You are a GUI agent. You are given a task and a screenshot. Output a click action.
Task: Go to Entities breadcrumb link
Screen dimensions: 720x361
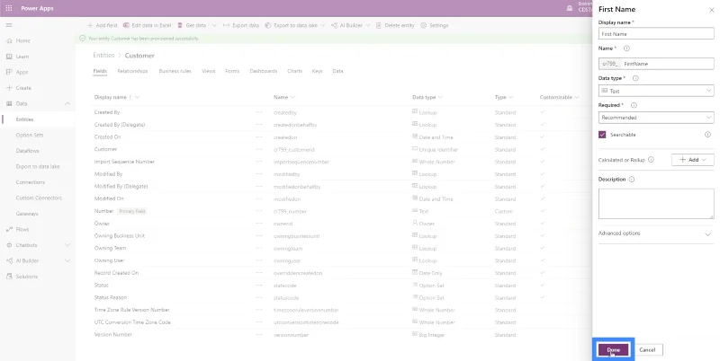(103, 55)
